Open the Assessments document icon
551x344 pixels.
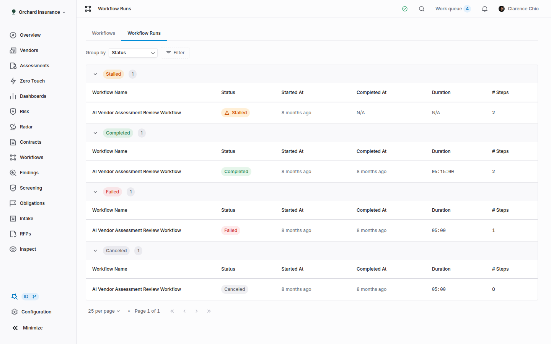coord(13,66)
